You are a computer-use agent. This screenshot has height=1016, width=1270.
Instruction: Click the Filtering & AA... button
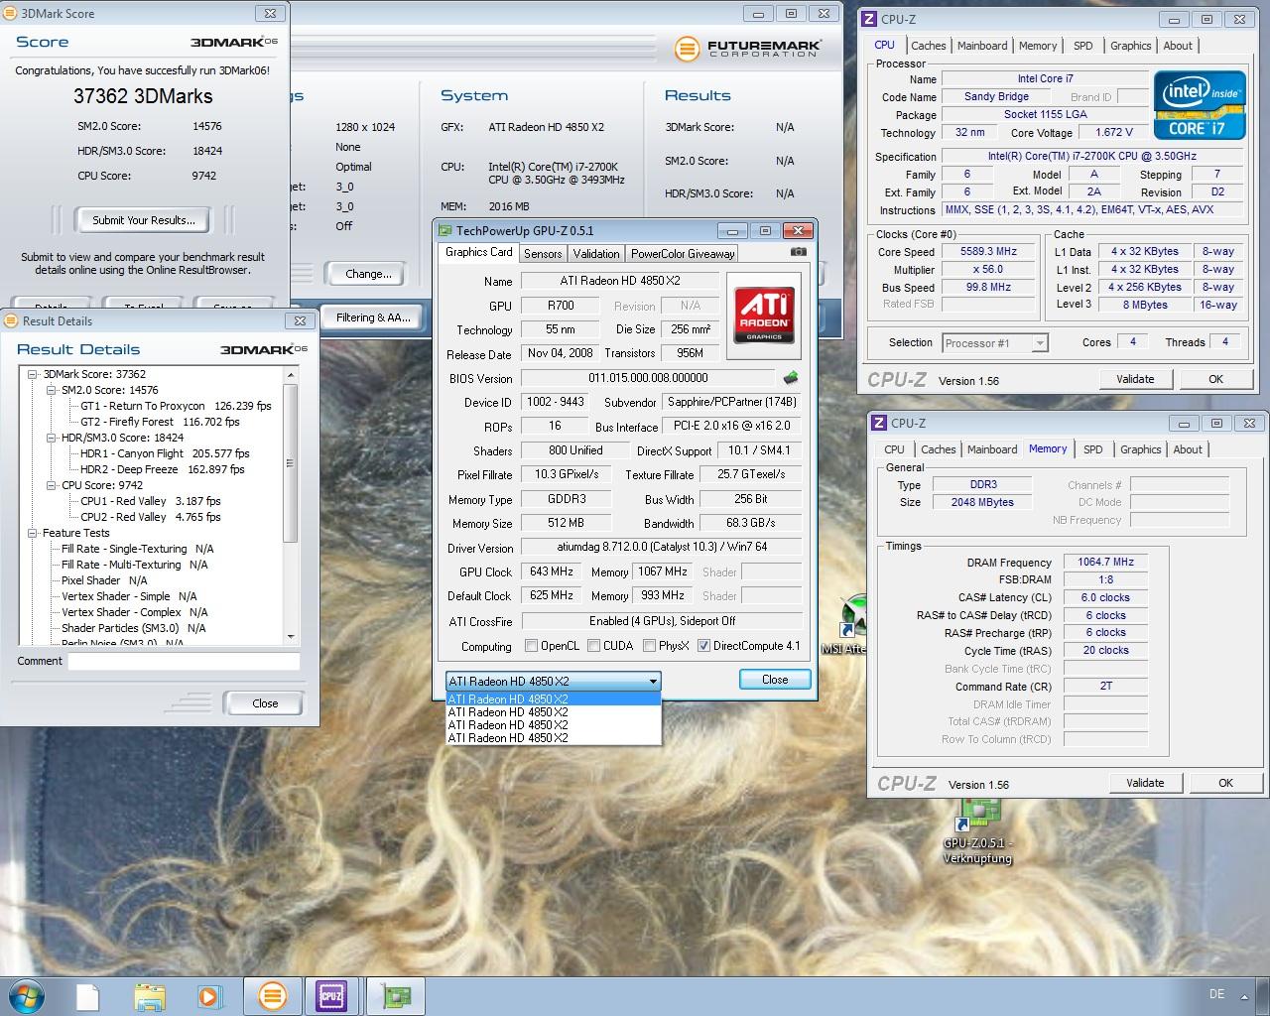coord(372,317)
